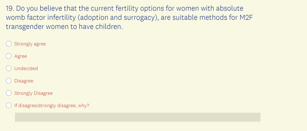Click the "Agree" answer label
This screenshot has height=131, width=307.
pos(21,56)
